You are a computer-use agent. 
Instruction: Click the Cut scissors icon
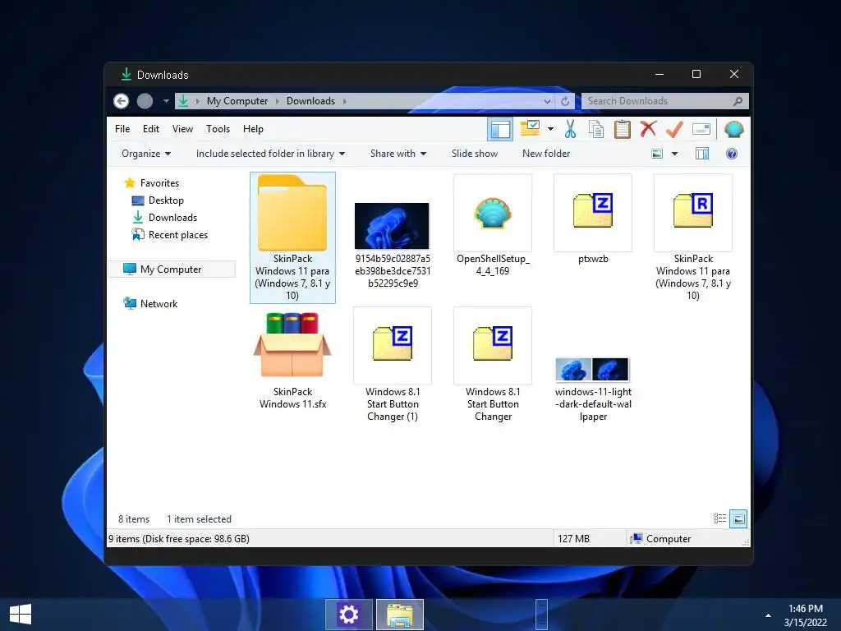pyautogui.click(x=570, y=129)
